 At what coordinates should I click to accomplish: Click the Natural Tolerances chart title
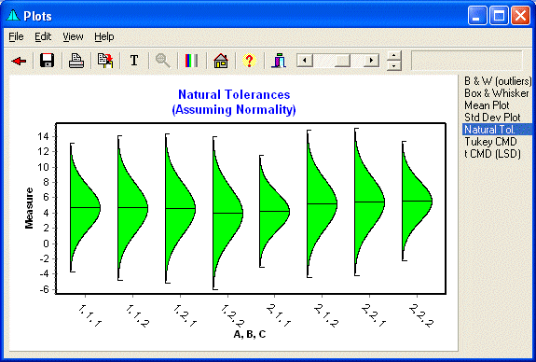click(x=234, y=102)
